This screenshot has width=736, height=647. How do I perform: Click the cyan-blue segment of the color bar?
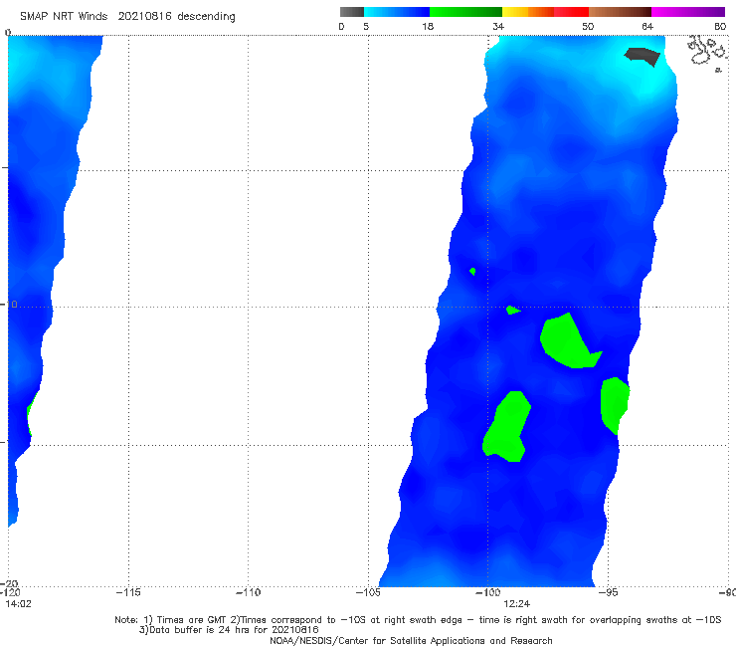pyautogui.click(x=397, y=12)
